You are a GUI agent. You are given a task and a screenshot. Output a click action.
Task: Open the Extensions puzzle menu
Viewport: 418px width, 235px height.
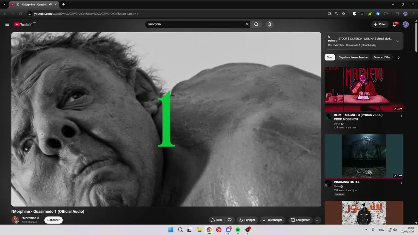[386, 14]
